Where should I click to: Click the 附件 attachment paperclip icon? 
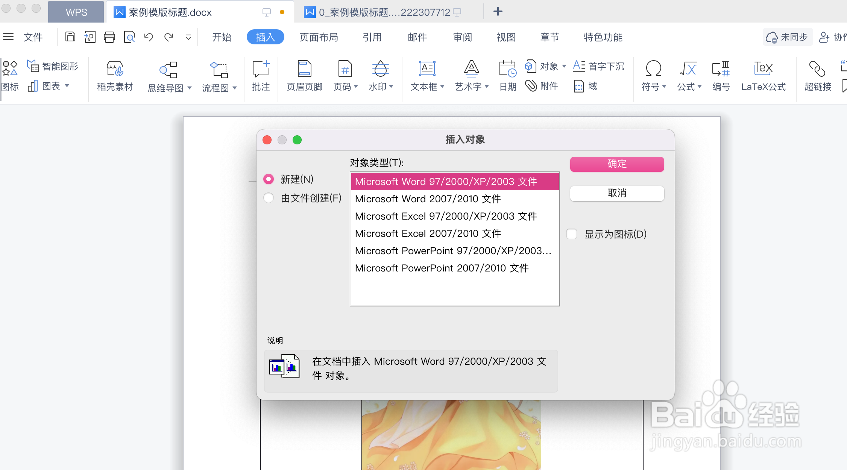pos(531,86)
